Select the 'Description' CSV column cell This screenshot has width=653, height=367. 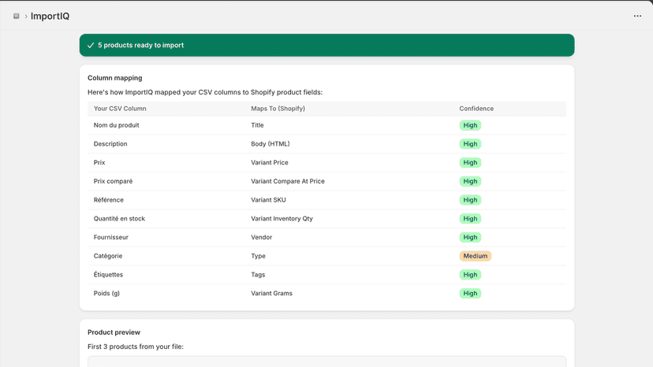coord(110,144)
